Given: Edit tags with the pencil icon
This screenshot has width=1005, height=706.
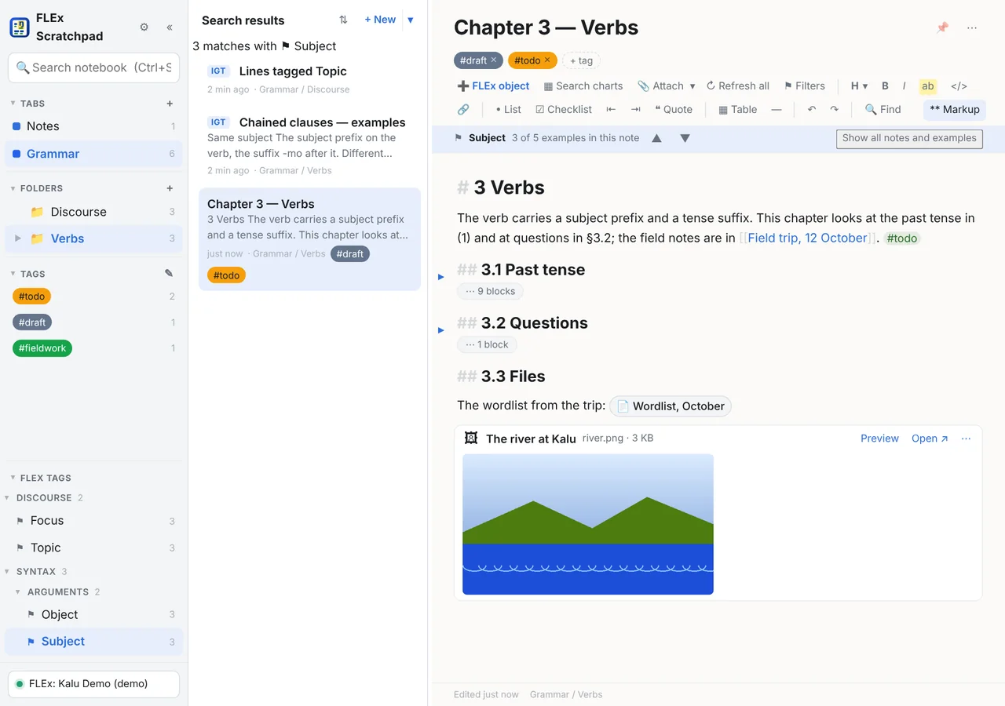Looking at the screenshot, I should tap(169, 274).
